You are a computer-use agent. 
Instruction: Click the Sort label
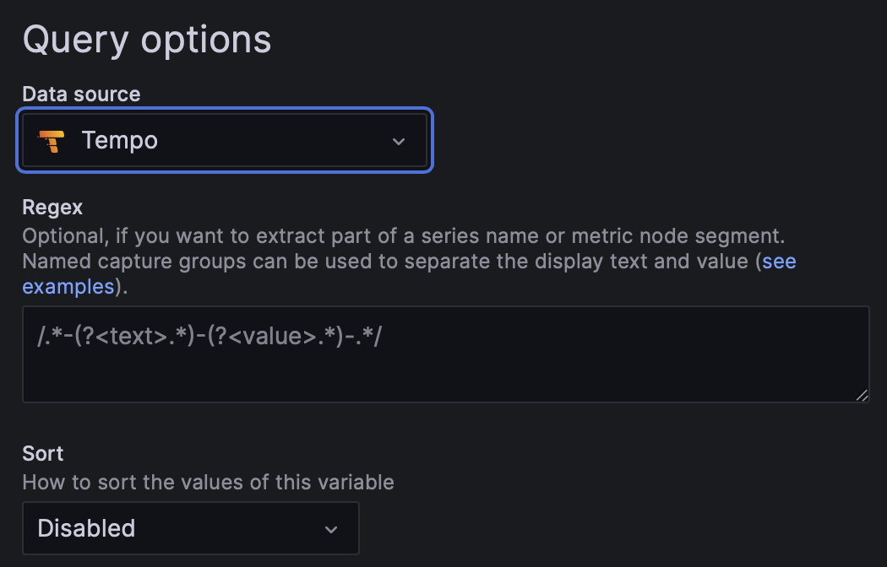pyautogui.click(x=41, y=453)
